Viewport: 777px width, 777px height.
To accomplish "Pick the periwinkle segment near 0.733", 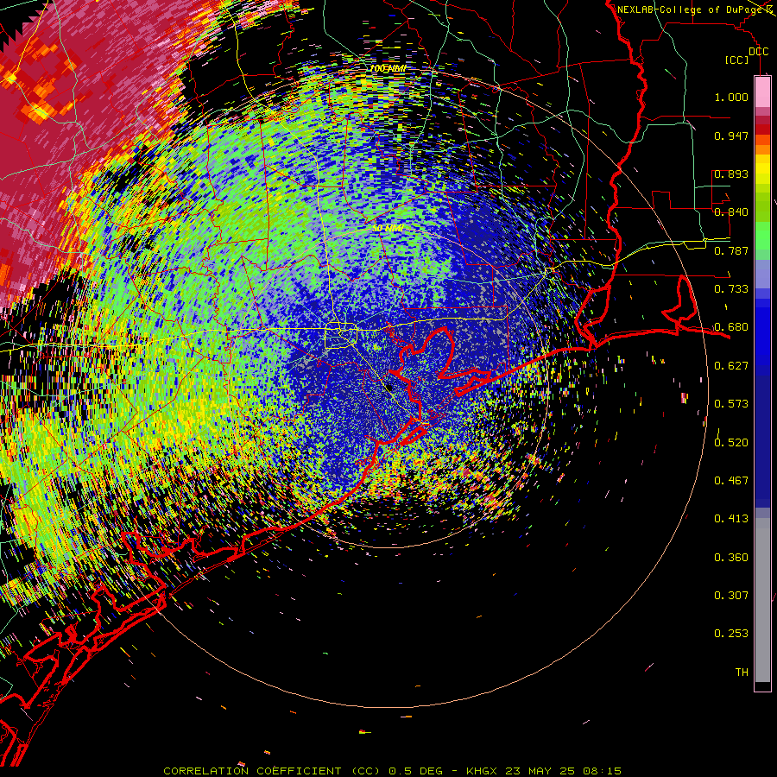I will pos(762,274).
